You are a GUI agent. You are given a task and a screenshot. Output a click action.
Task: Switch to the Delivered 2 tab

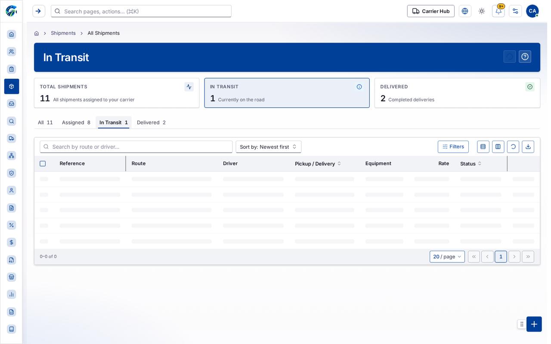tap(151, 123)
